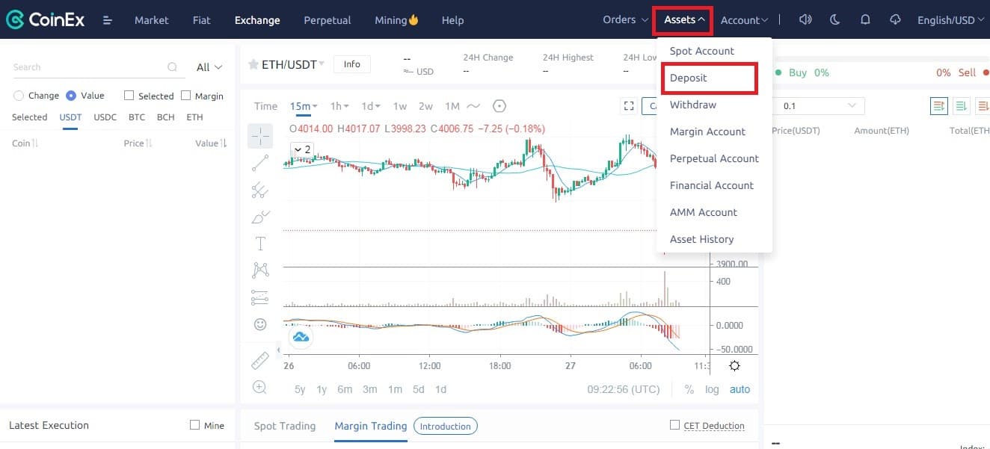990x449 pixels.
Task: Click the announcements speaker icon
Action: coord(805,20)
